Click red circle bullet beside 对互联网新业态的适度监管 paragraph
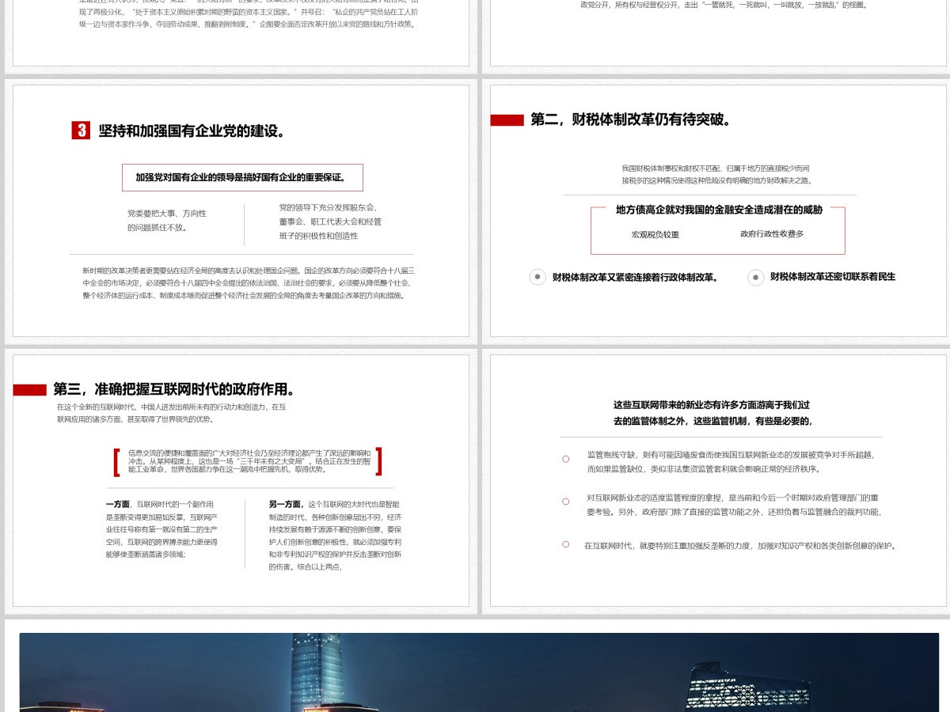The height and width of the screenshot is (712, 950). tap(565, 502)
